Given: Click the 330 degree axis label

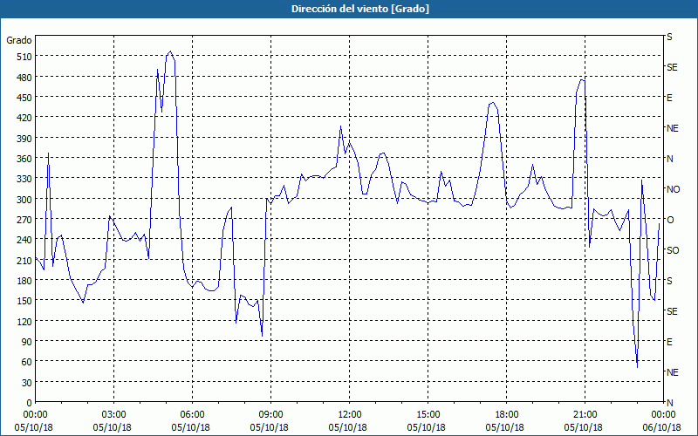Looking at the screenshot, I should pyautogui.click(x=25, y=179).
